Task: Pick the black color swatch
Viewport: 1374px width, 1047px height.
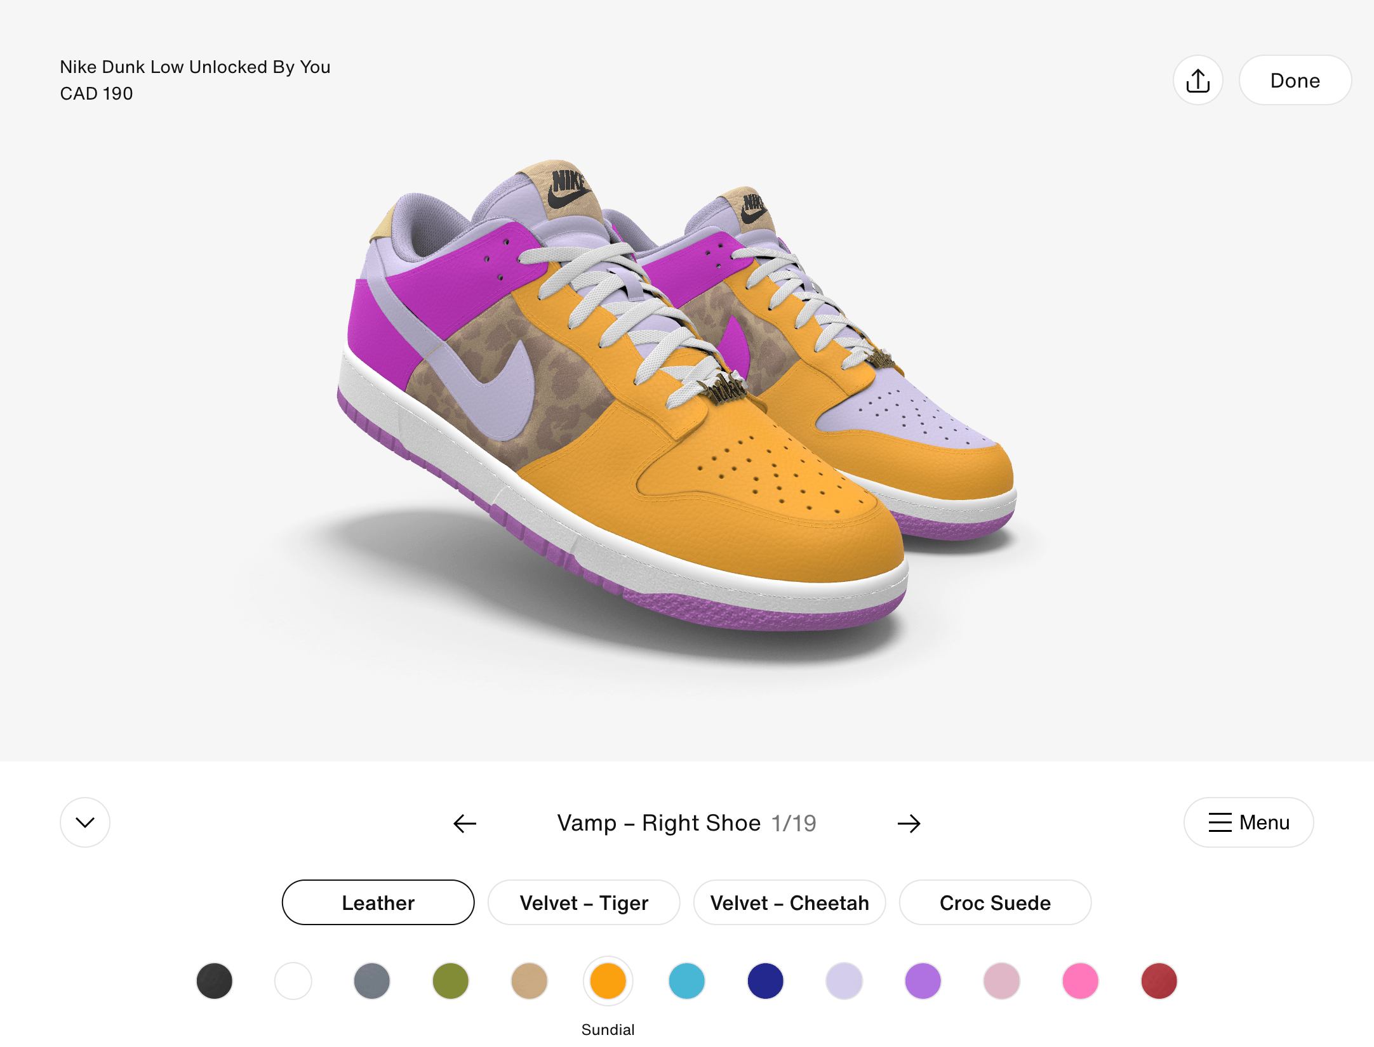Action: coord(215,981)
